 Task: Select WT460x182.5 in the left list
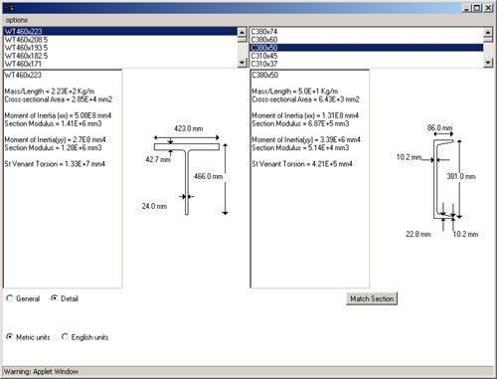pos(120,56)
